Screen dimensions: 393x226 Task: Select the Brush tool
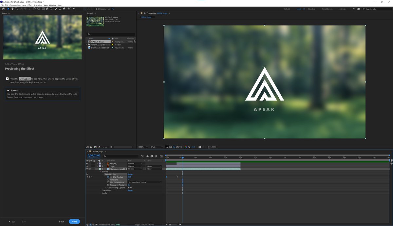click(56, 9)
